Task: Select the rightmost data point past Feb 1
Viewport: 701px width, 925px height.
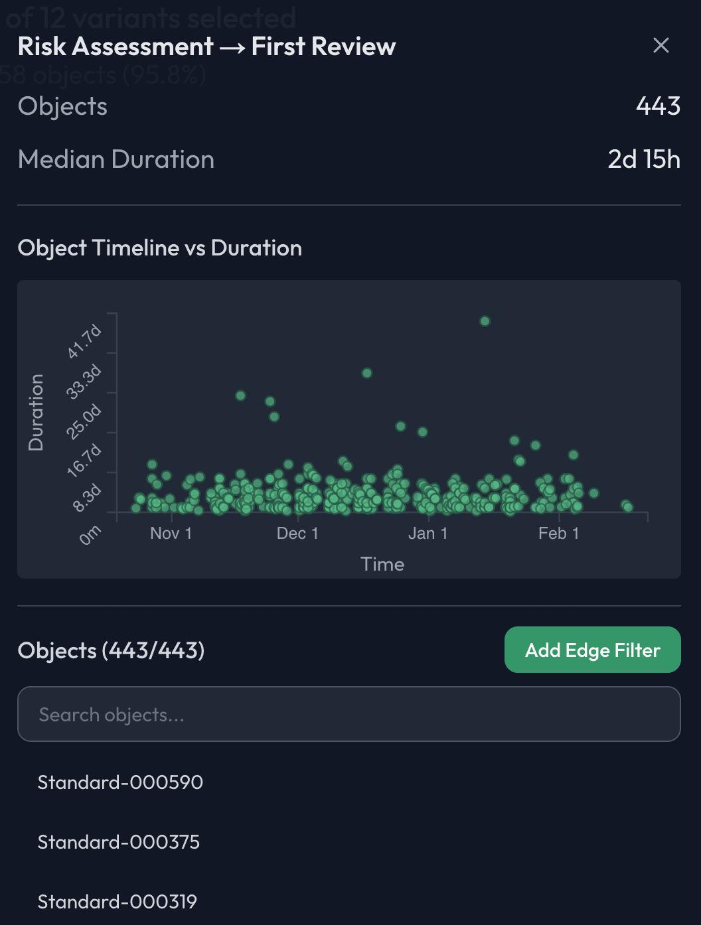Action: (x=628, y=507)
